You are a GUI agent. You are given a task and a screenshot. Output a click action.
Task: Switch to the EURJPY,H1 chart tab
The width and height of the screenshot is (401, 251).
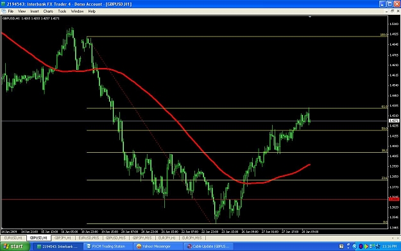[167, 238]
